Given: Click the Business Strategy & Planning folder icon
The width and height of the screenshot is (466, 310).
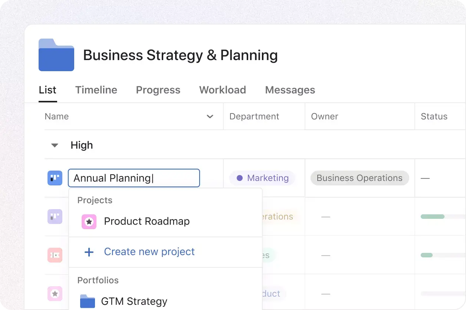Looking at the screenshot, I should [56, 55].
